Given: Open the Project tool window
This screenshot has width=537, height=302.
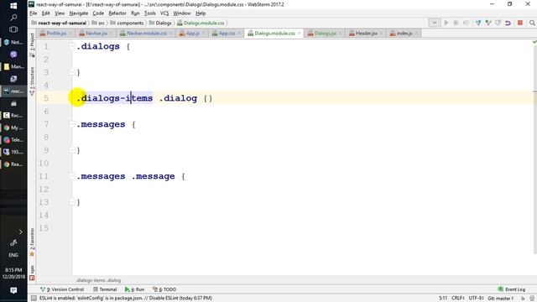Looking at the screenshot, I should (x=32, y=44).
